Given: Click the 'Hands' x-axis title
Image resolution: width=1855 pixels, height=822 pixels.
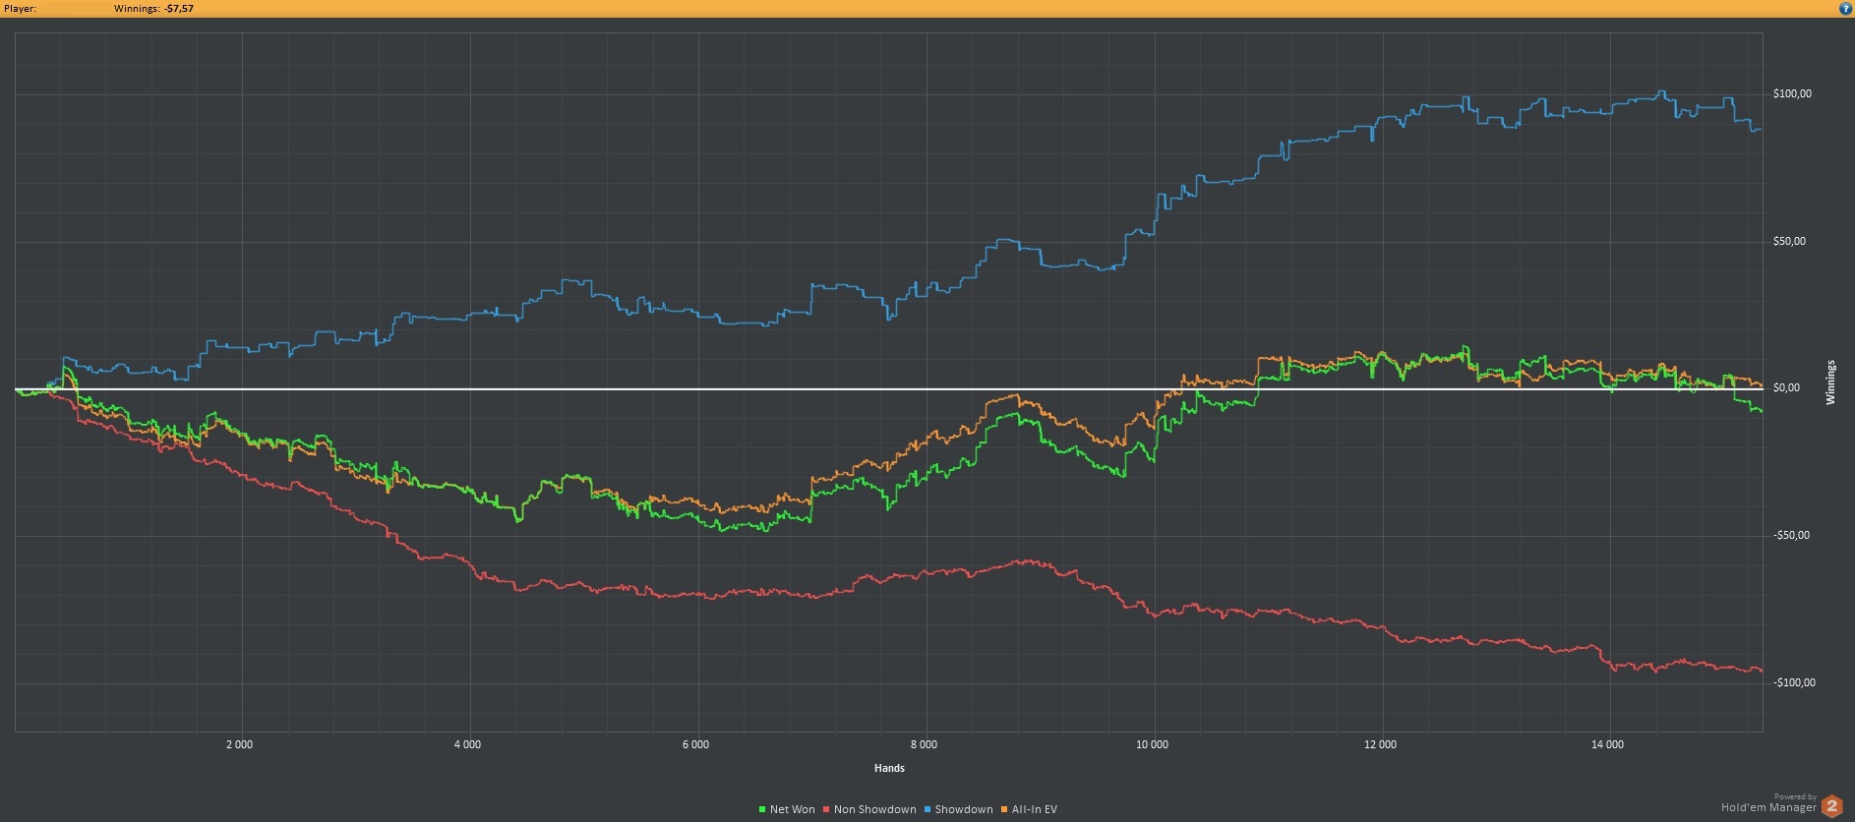Looking at the screenshot, I should point(889,768).
